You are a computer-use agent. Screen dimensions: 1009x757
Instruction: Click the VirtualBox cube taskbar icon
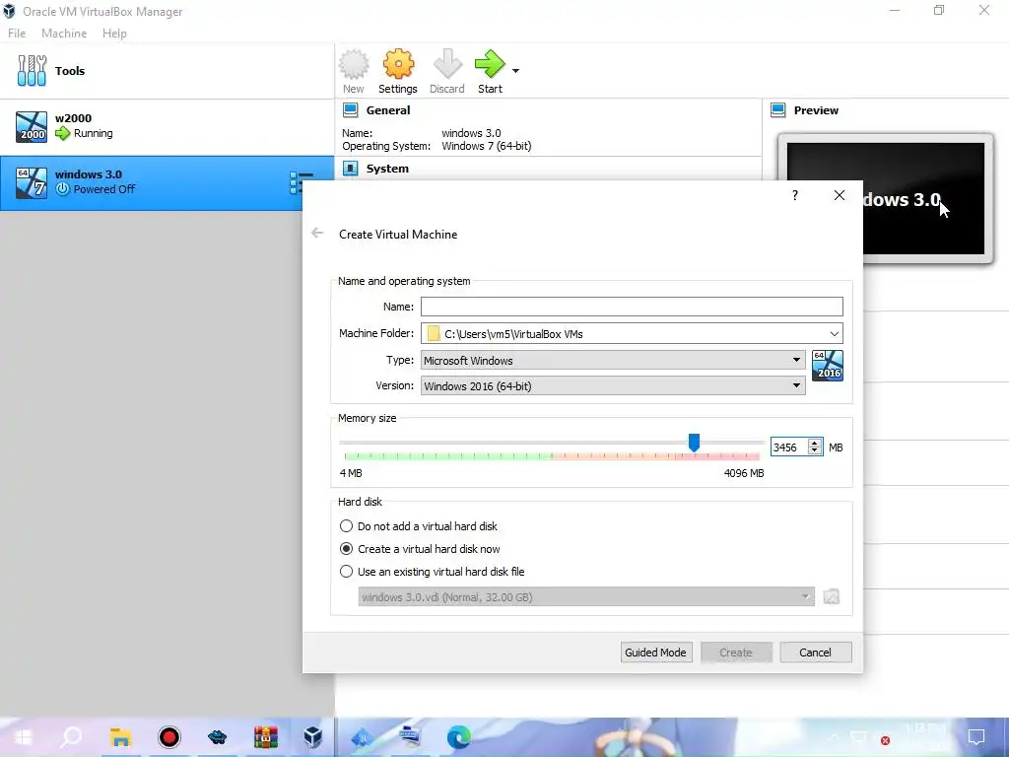pos(313,737)
